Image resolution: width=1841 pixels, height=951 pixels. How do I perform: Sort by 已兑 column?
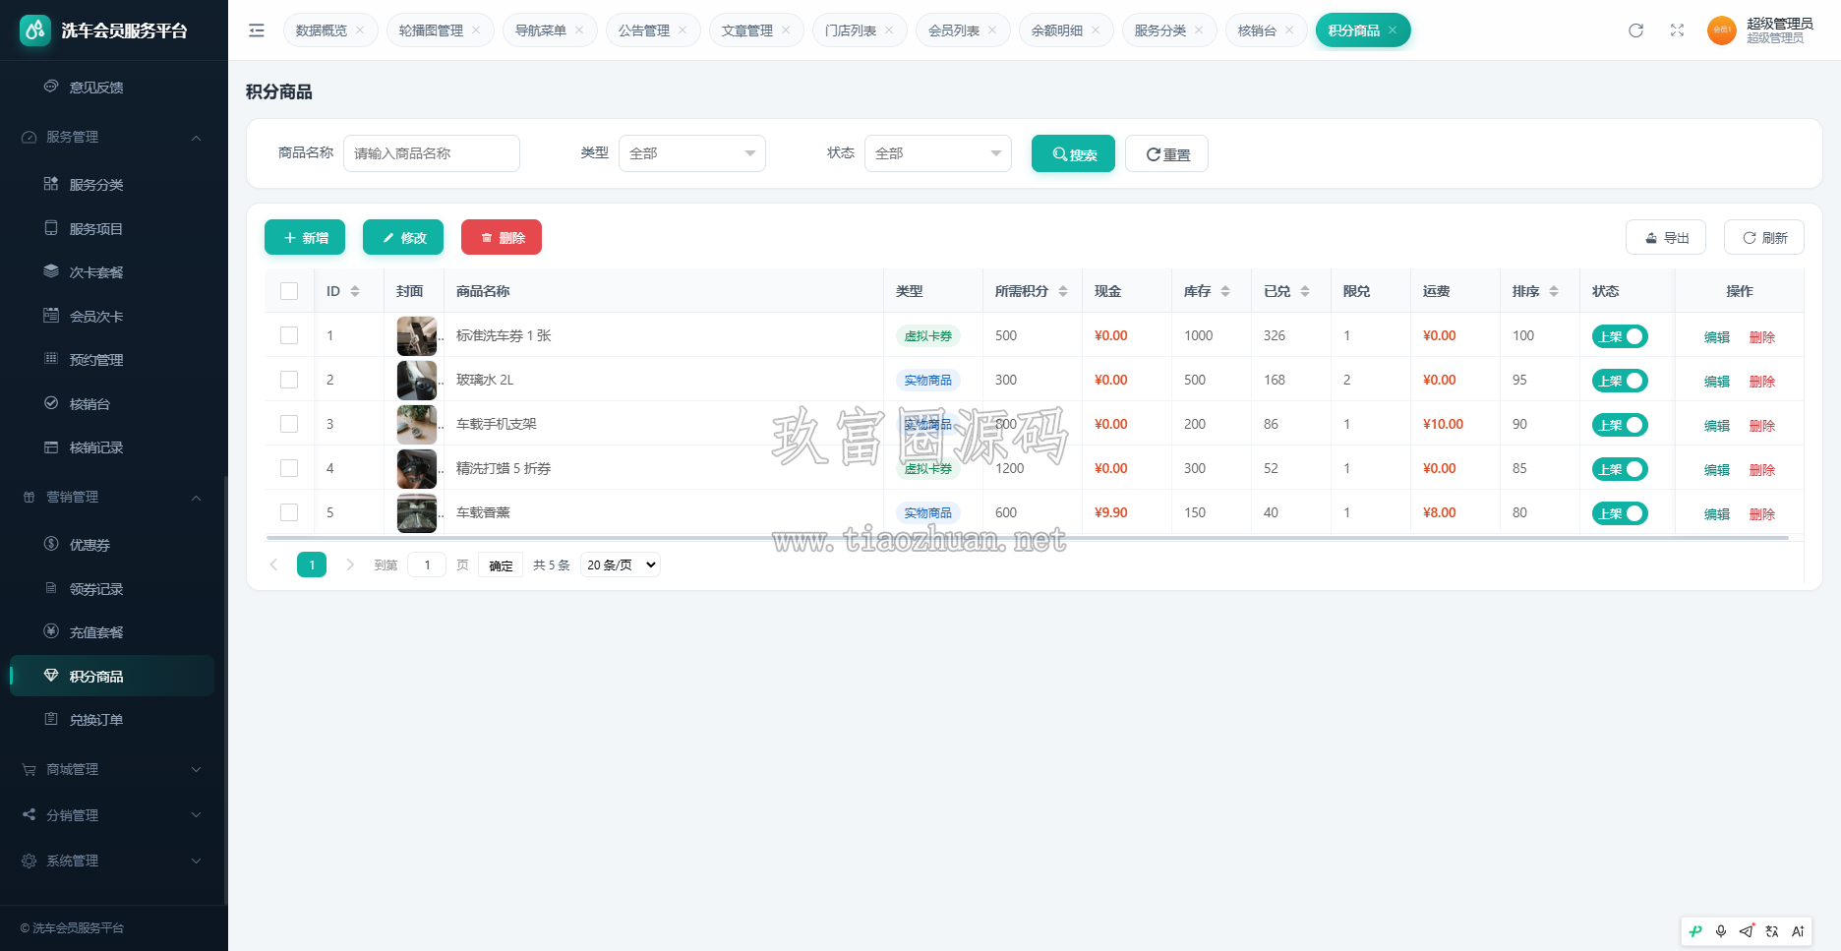pyautogui.click(x=1305, y=291)
